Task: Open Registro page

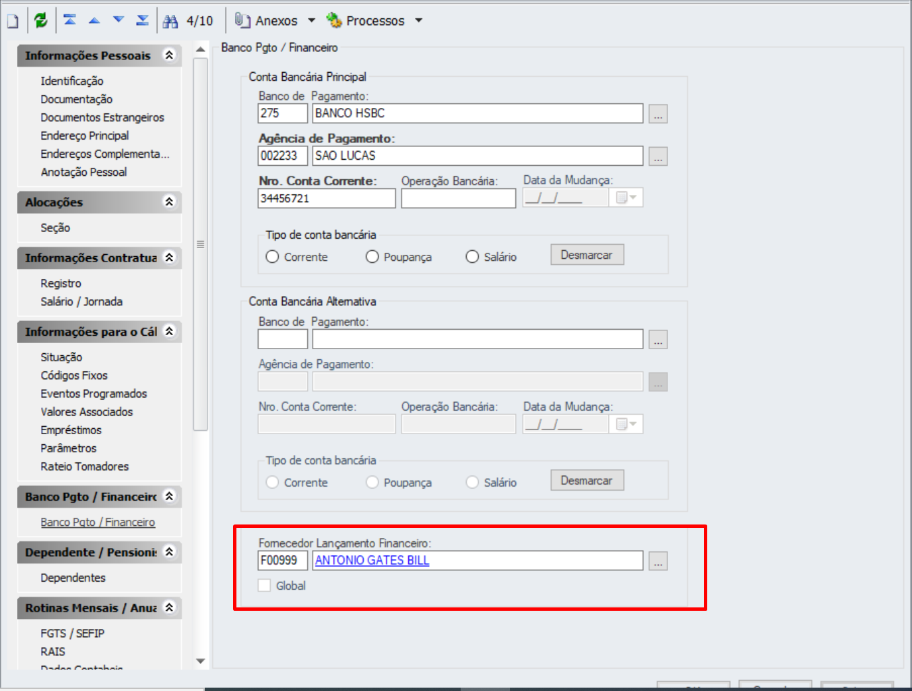Action: [x=61, y=283]
